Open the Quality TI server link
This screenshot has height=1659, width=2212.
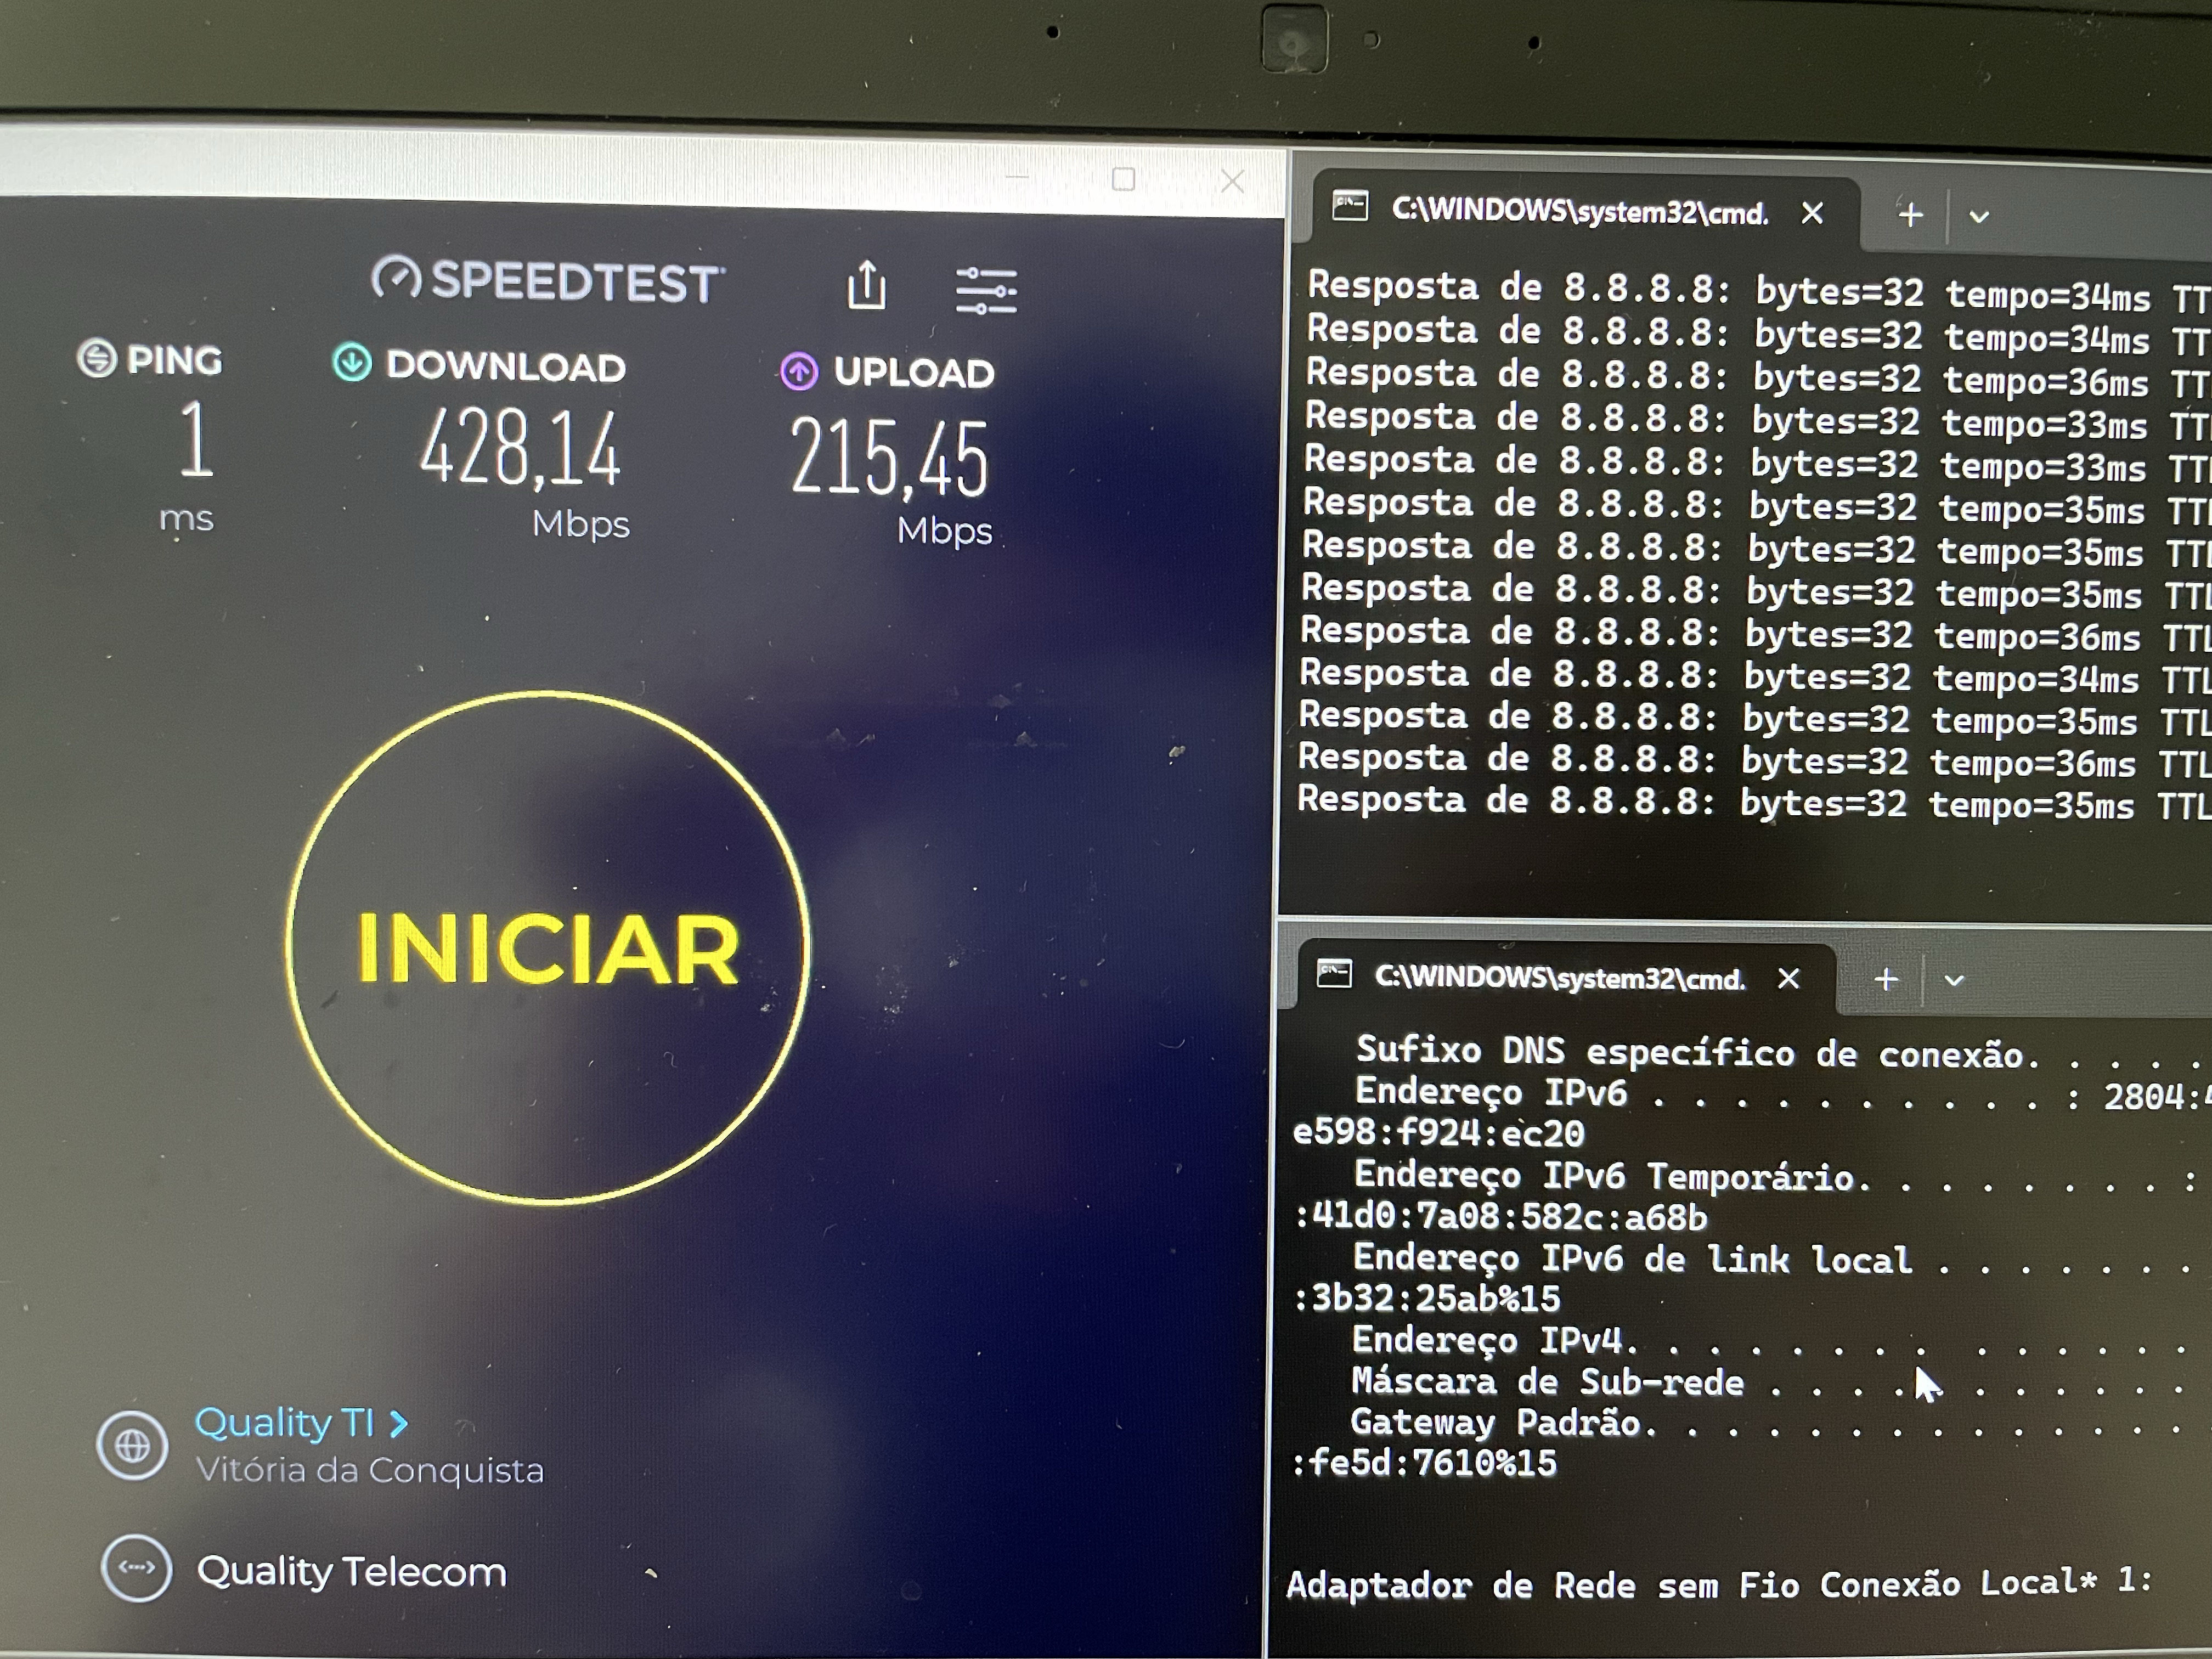click(285, 1422)
